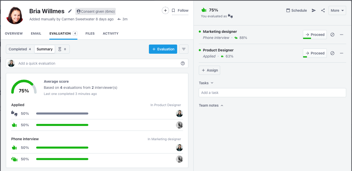
Task: Collapse the Team notes section
Action: (x=222, y=105)
